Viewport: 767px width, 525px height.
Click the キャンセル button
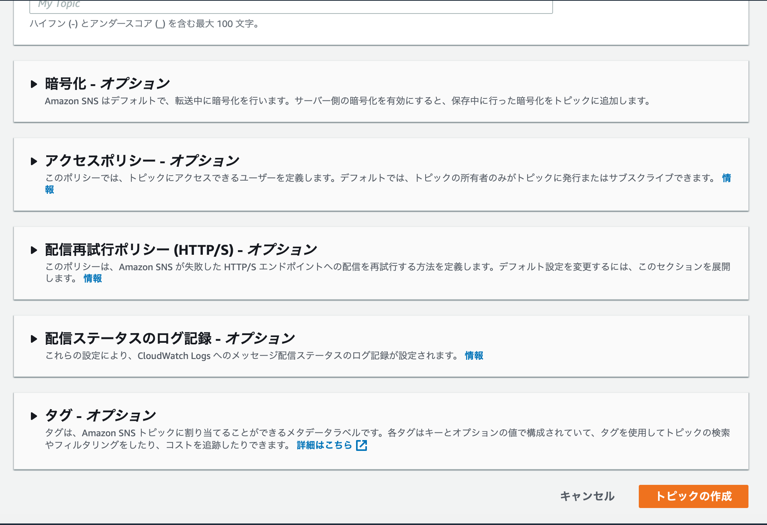point(587,496)
